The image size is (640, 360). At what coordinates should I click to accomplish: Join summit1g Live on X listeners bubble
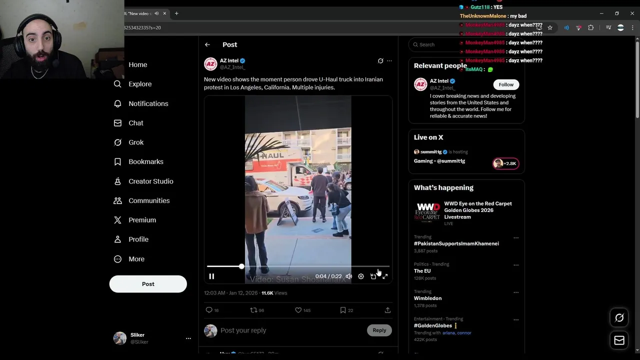click(506, 163)
